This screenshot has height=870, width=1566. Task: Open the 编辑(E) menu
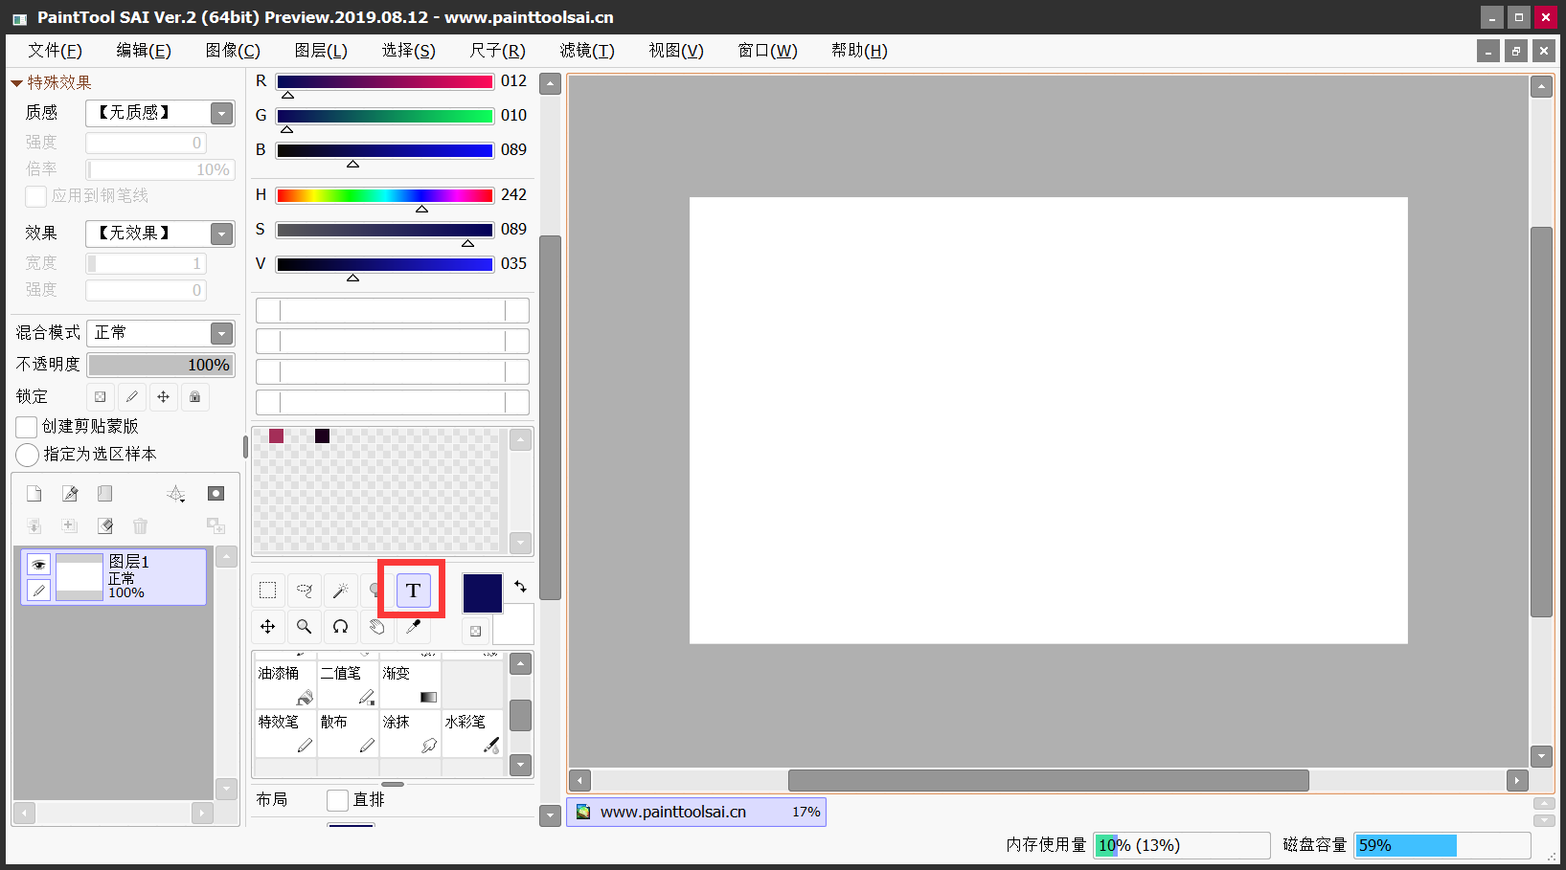click(144, 51)
